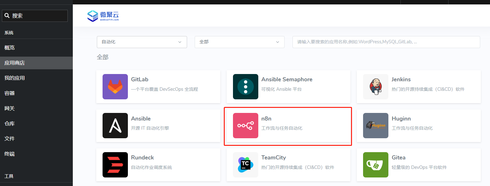
Task: Click the Ansible Semaphore app icon
Action: click(245, 87)
